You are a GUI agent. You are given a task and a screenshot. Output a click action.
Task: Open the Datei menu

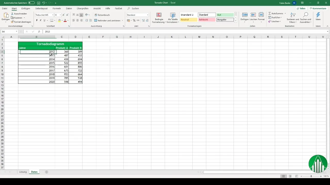tap(5, 8)
